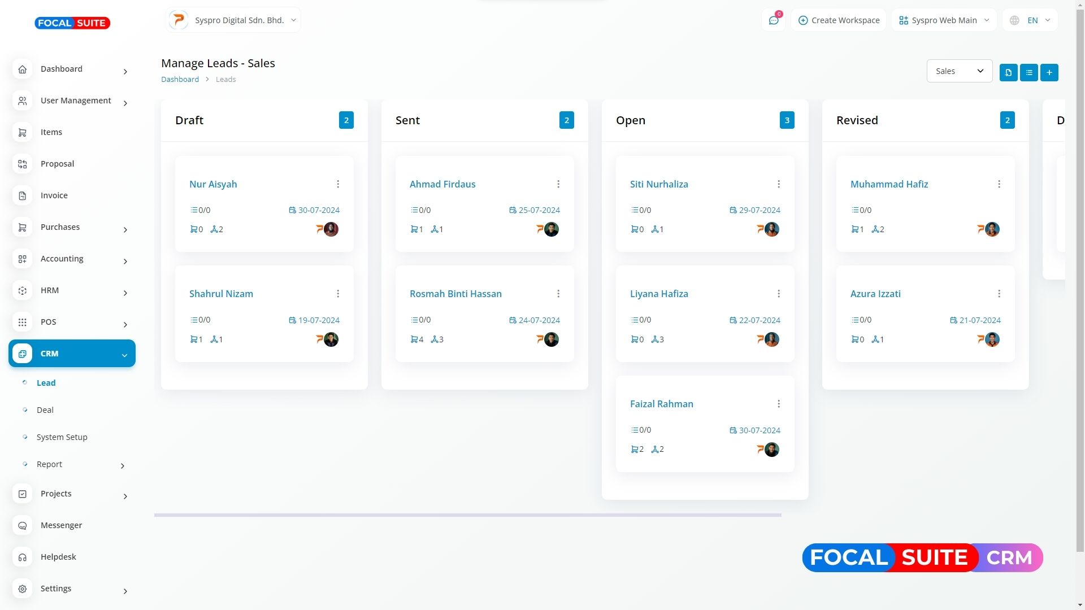This screenshot has height=610, width=1085.
Task: Switch to list view icon
Action: point(1028,72)
